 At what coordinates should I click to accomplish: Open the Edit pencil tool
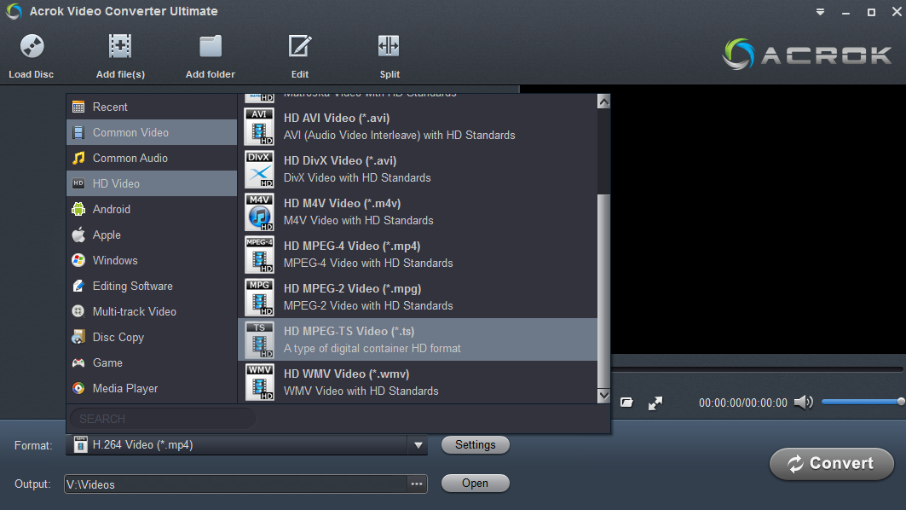click(300, 46)
